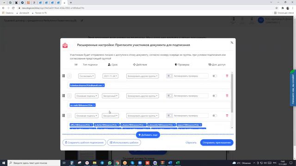The width and height of the screenshot is (296, 166).
Task: Open Бессрочный dropdown in the second group
Action: coord(111,96)
